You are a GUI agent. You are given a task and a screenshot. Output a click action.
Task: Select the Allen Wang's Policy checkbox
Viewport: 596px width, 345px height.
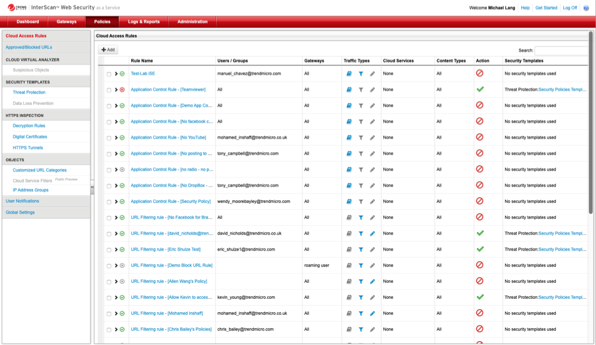[x=109, y=281]
